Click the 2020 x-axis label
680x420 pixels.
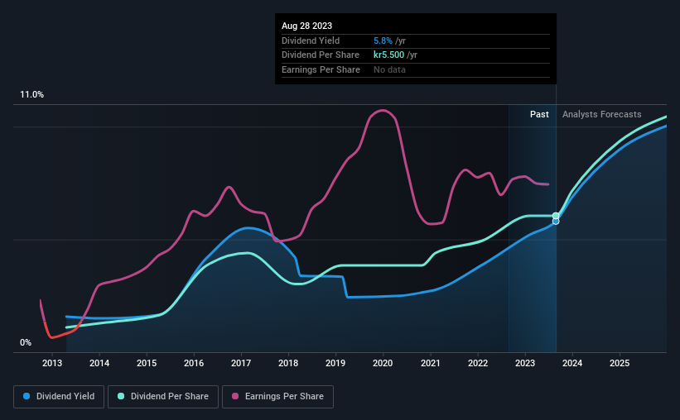383,363
